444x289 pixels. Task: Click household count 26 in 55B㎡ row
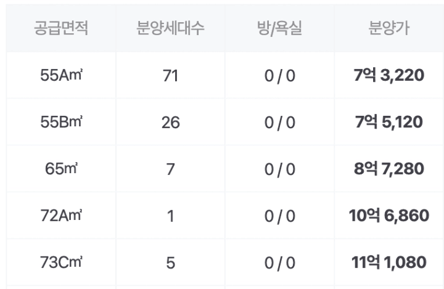[x=170, y=123]
